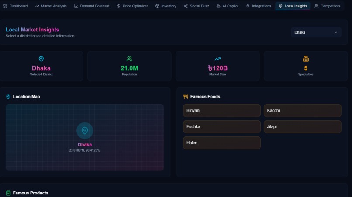Viewport: 352px width, 197px height.
Task: Select the Jilapi food item
Action: pyautogui.click(x=302, y=127)
